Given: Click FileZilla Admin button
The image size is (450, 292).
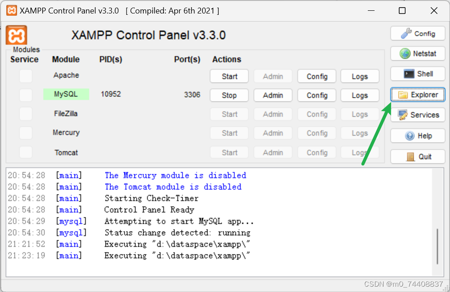Looking at the screenshot, I should [x=273, y=114].
